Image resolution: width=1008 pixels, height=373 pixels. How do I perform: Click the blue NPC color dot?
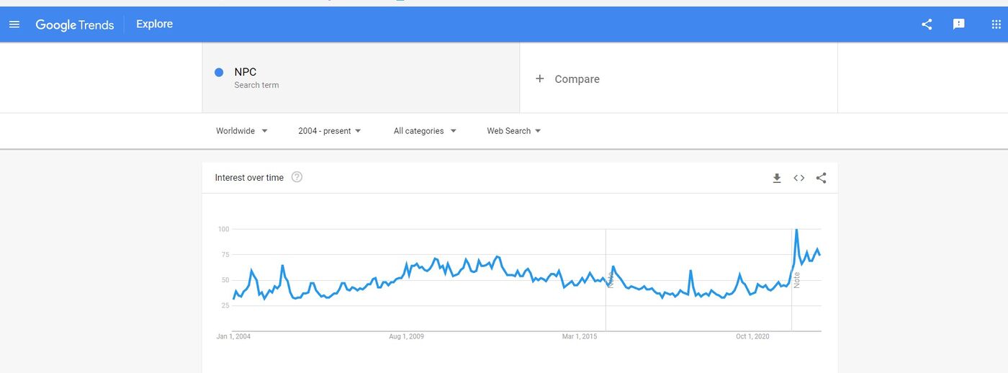219,72
